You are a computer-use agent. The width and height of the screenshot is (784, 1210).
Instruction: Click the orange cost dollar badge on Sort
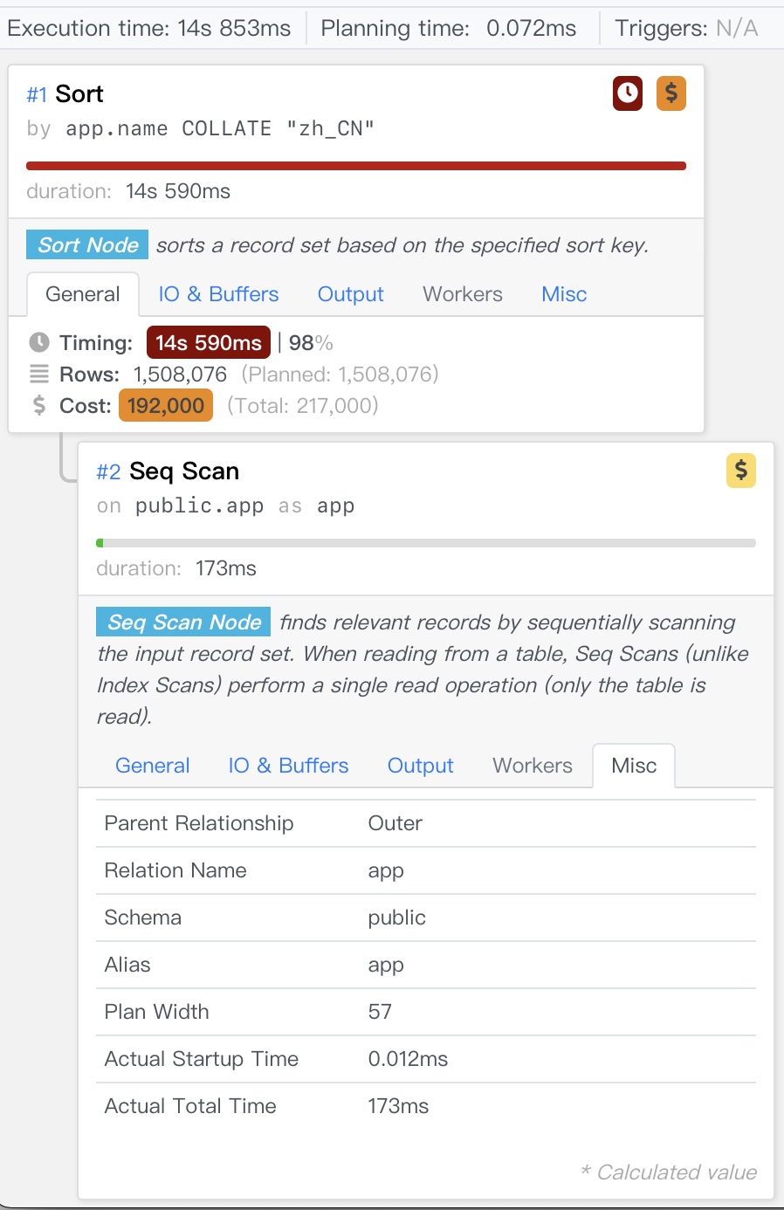click(671, 93)
